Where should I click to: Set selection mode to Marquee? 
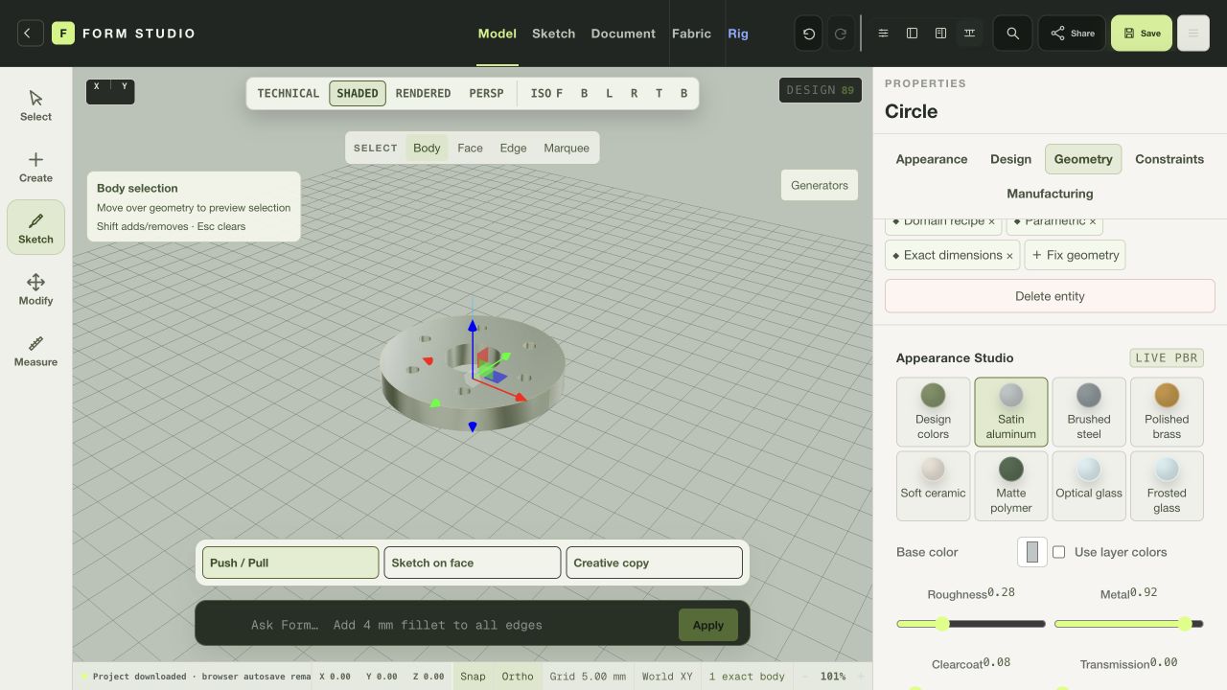pos(567,148)
